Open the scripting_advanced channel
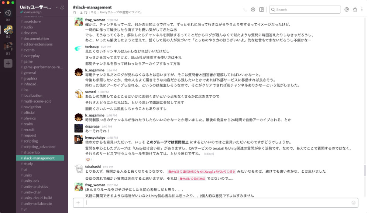 point(40,146)
